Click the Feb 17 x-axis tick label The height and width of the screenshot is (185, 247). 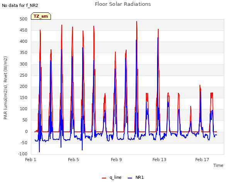click(x=202, y=160)
